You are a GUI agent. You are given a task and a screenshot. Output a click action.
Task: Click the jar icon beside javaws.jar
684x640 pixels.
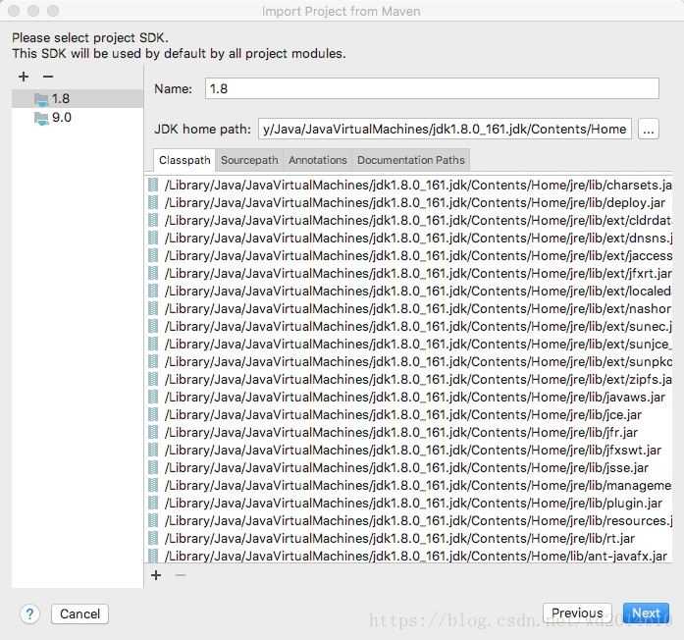pos(153,397)
